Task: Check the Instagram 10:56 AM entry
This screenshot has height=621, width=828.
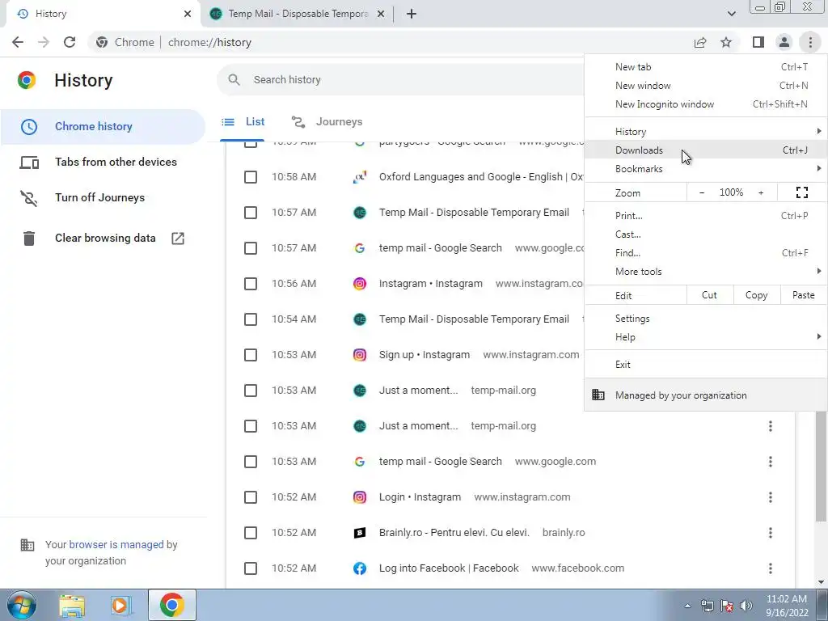Action: click(x=251, y=284)
